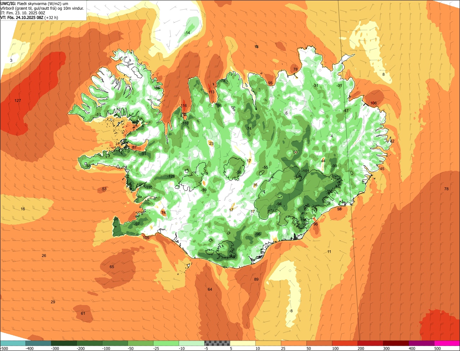Viewport: 460px width, 351px height.
Task: Click the checkered swatch between -5 and 5
Action: 217,343
